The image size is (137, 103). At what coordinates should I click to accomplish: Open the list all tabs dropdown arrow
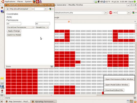click(135, 22)
